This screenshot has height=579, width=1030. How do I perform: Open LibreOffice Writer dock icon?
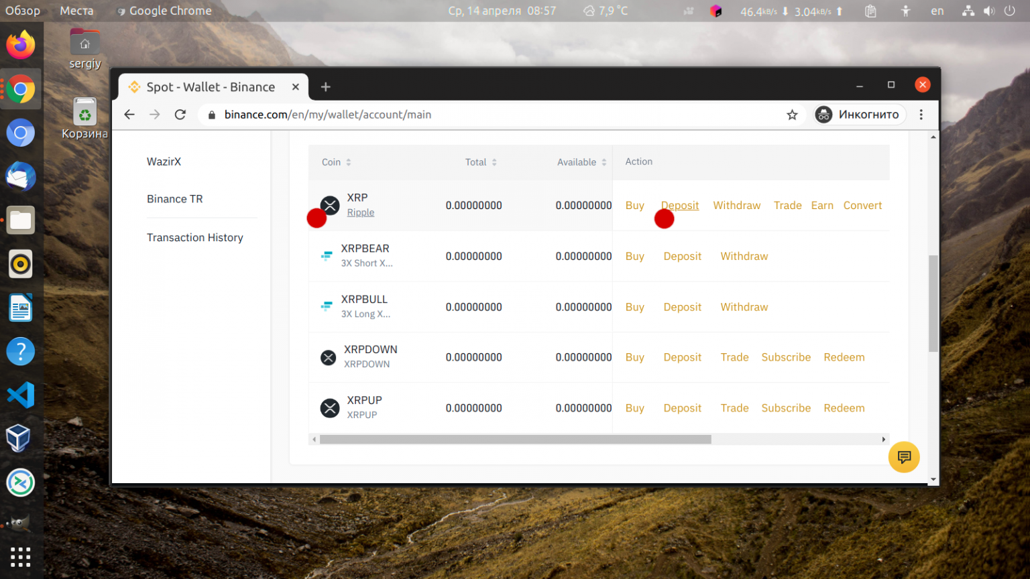21,308
